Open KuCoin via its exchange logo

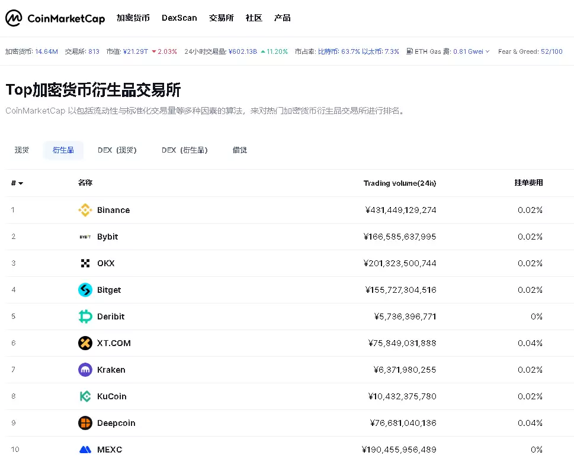[85, 396]
